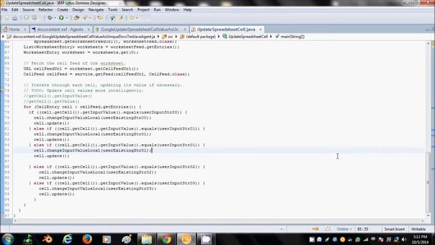This screenshot has height=245, width=435.
Task: Click the src breadcrumb segment
Action: (x=168, y=37)
